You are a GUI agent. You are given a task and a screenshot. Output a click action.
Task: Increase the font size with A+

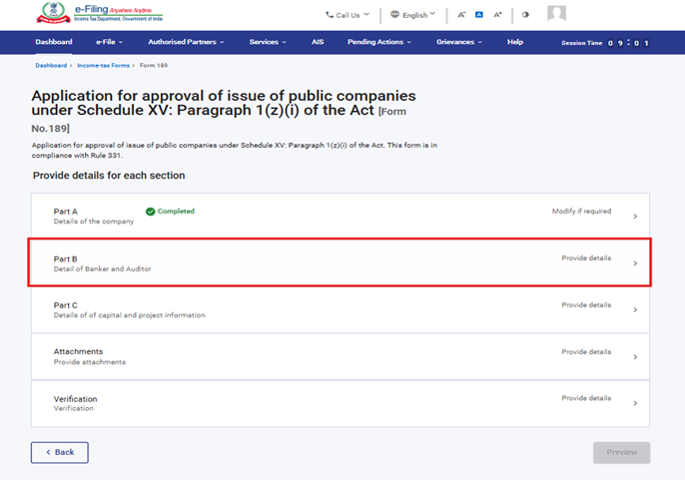[498, 15]
